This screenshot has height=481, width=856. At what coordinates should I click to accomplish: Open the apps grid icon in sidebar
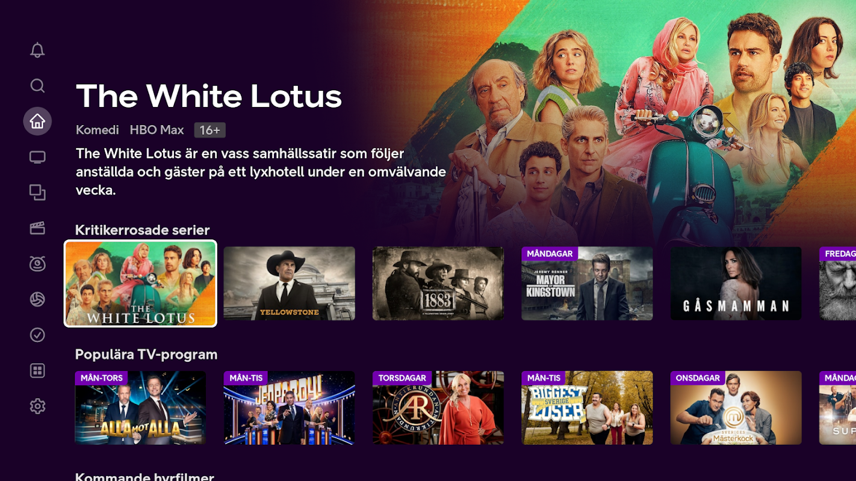pos(37,370)
